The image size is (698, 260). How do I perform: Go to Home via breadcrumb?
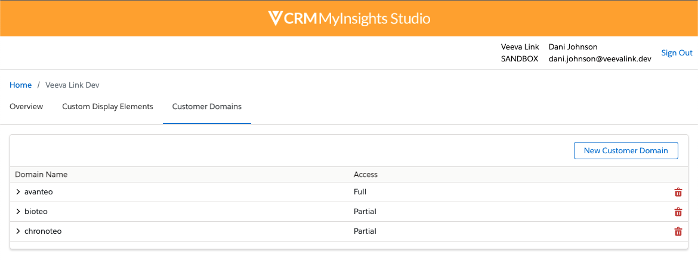click(21, 85)
